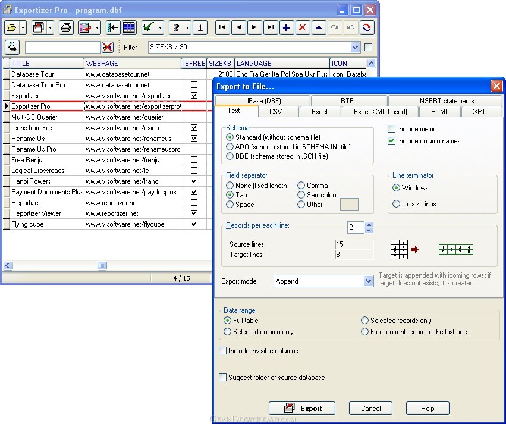Open the help question mark icon
This screenshot has width=506, height=424.
tap(176, 28)
